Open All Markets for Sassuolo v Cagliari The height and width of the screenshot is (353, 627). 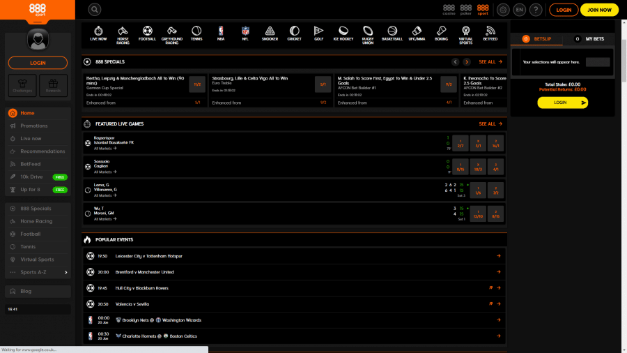pyautogui.click(x=105, y=172)
